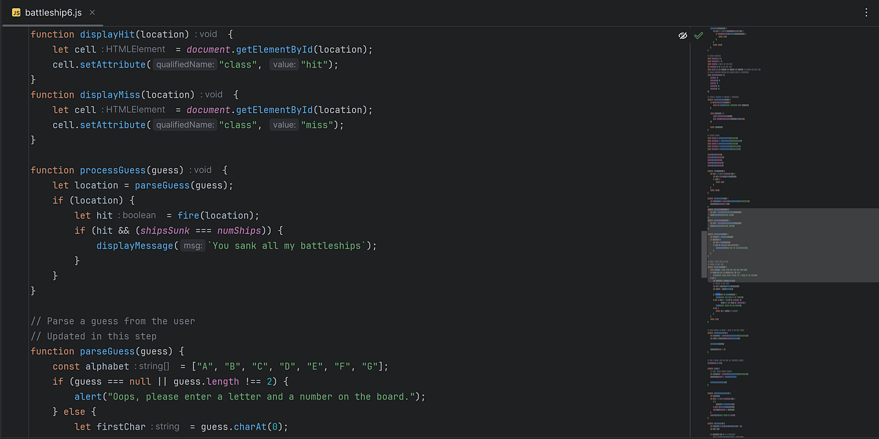This screenshot has width=879, height=439.
Task: Click the ': string[]' type hint
Action: pos(152,366)
